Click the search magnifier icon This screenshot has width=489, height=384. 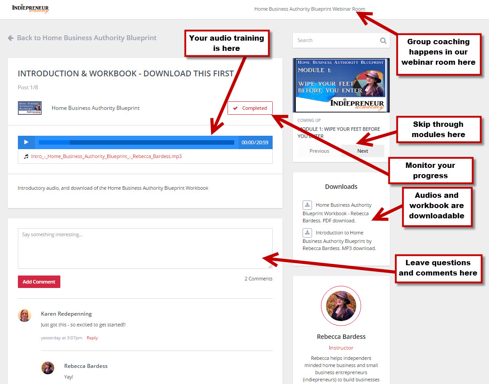click(383, 41)
